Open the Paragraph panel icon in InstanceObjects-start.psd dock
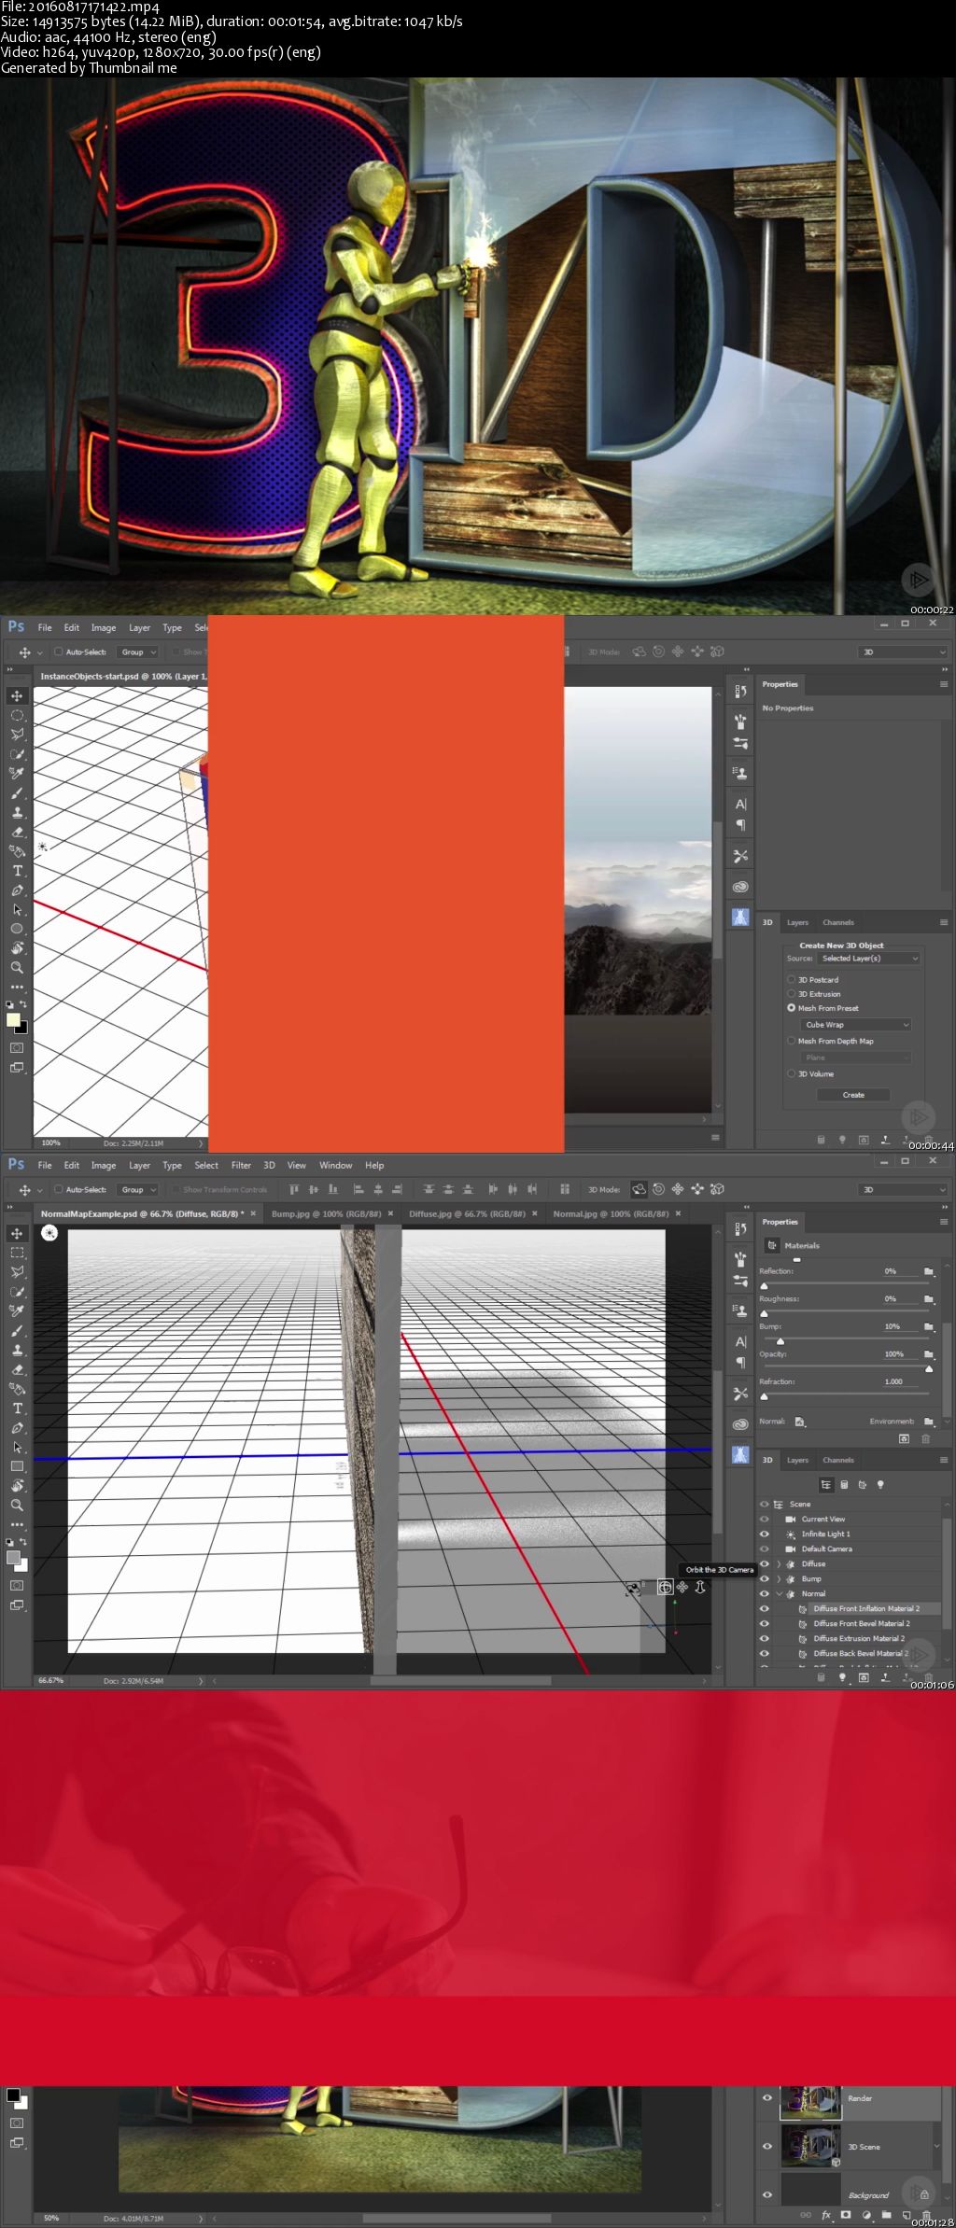This screenshot has height=2228, width=956. 740,825
